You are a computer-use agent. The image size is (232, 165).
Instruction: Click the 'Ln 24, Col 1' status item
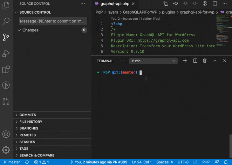coord(142,162)
